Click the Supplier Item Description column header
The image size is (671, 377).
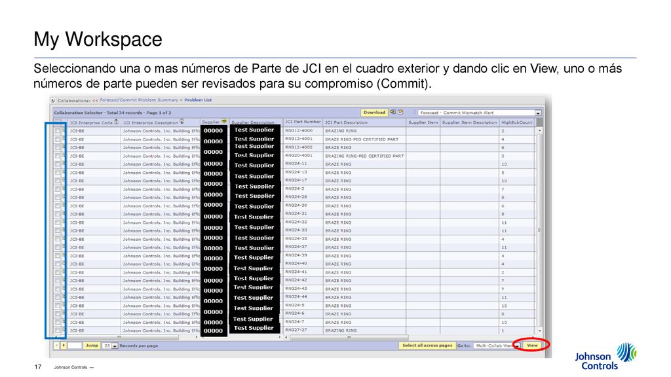tap(469, 122)
